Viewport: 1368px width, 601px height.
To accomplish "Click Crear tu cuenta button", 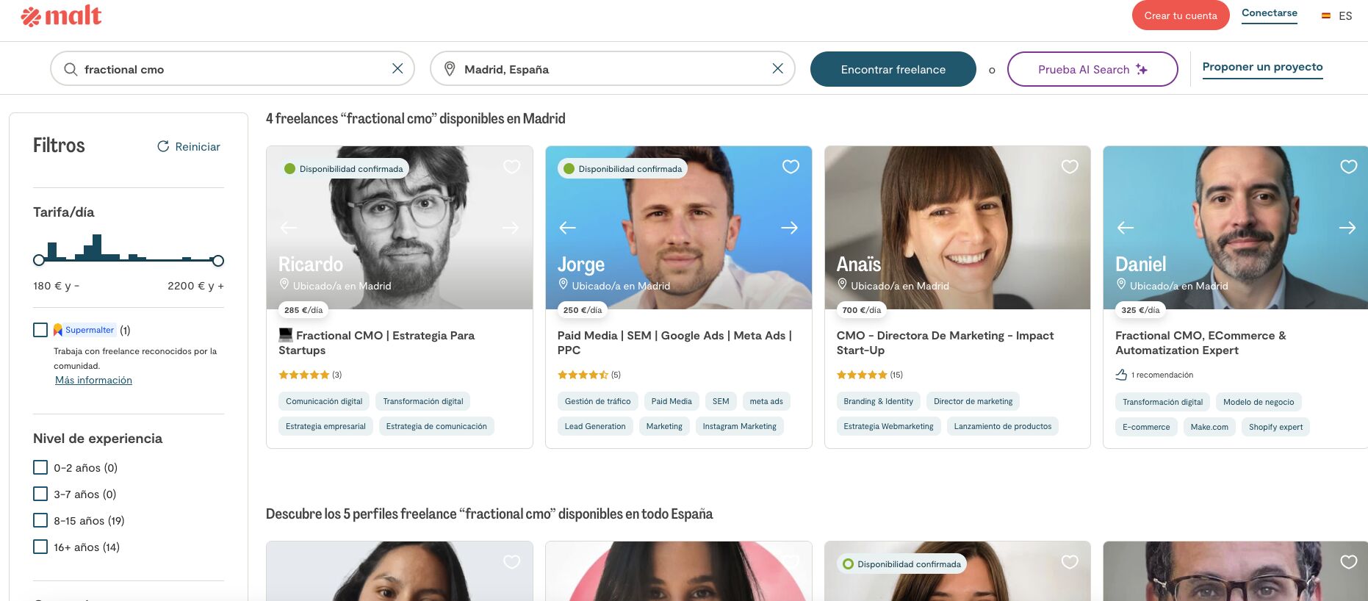I will click(x=1181, y=15).
